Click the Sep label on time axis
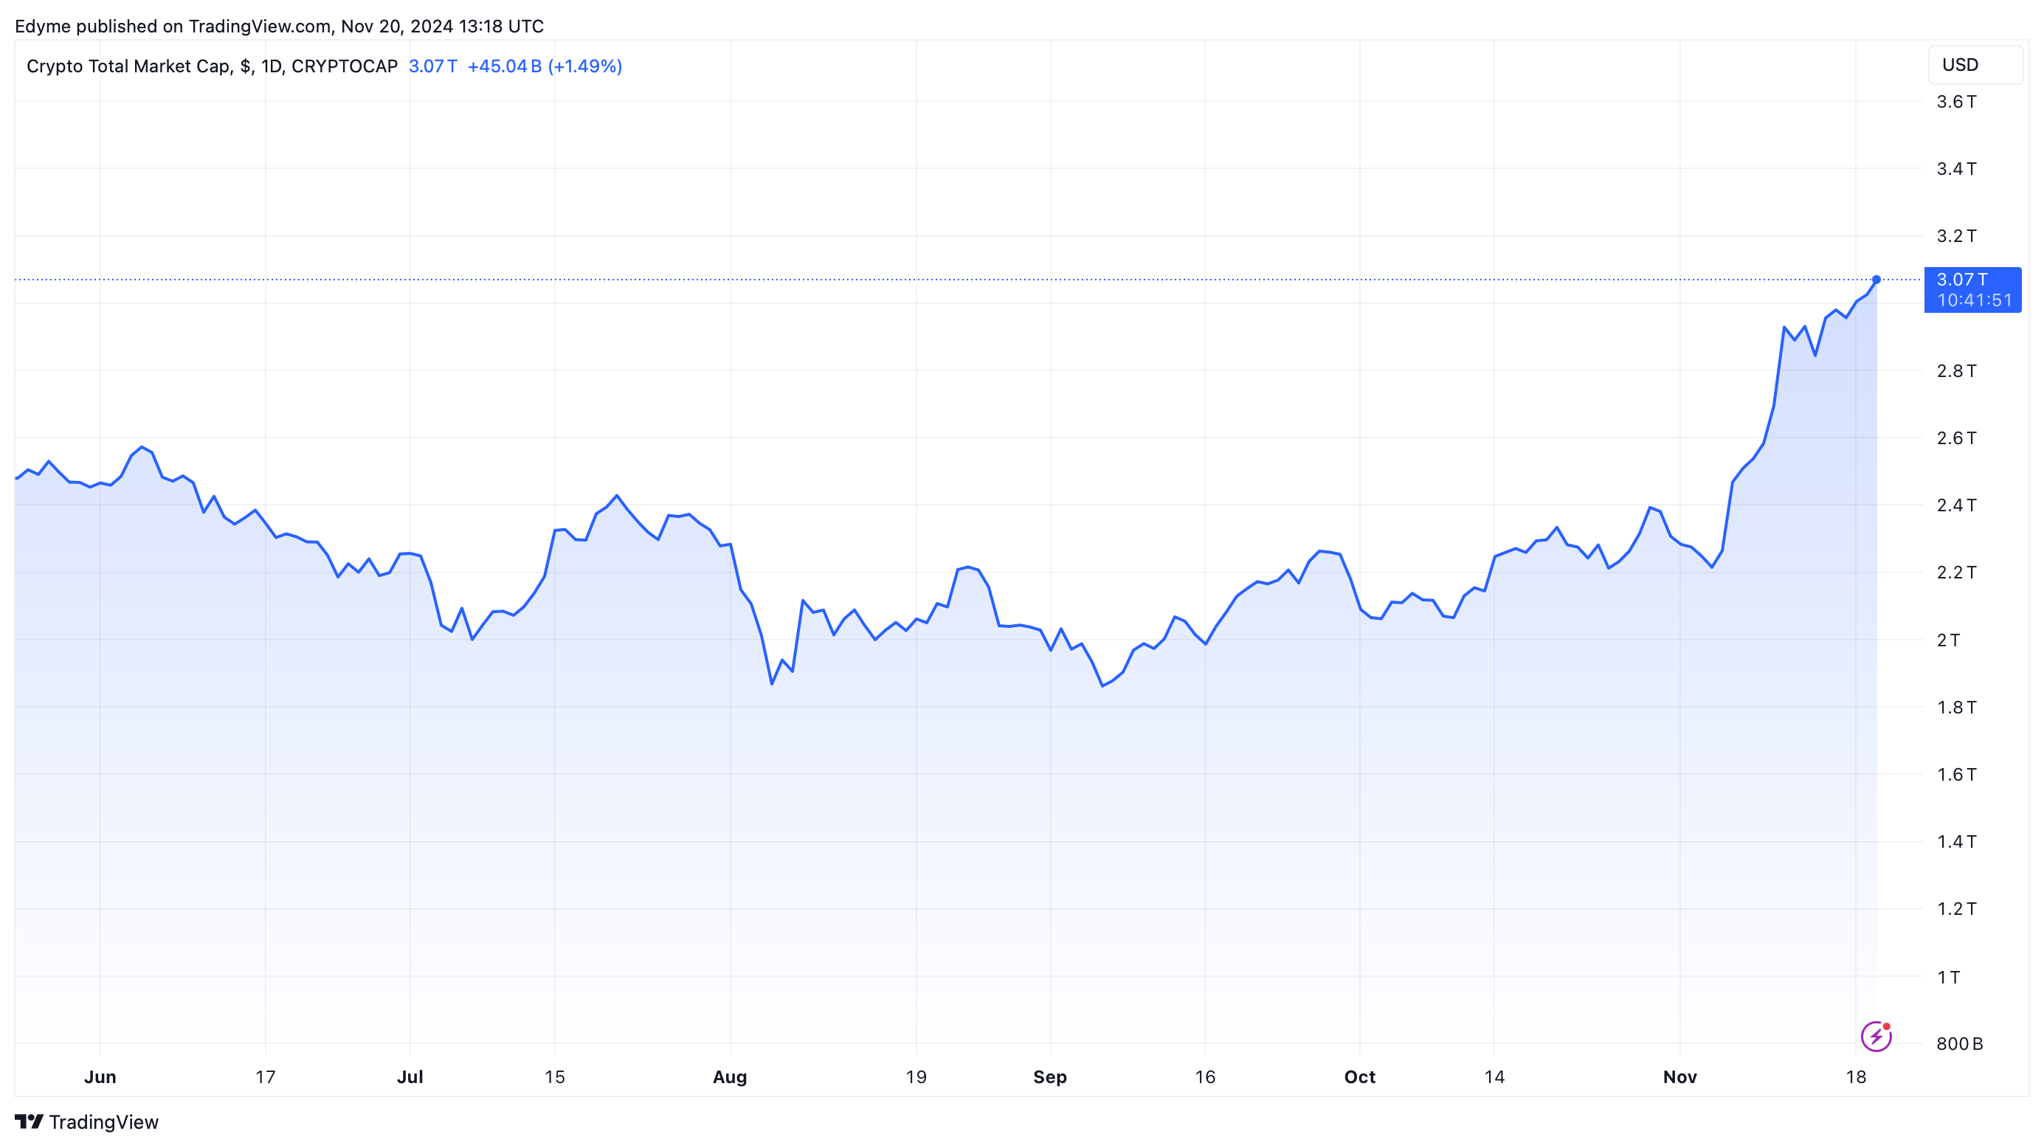This screenshot has width=2044, height=1148. (1050, 1076)
